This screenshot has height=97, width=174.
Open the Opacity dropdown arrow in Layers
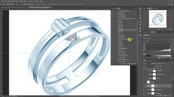pyautogui.click(x=163, y=66)
